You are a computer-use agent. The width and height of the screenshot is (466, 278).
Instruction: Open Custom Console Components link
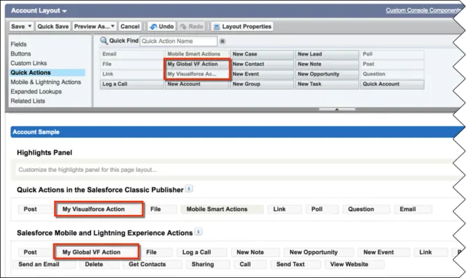click(x=423, y=10)
